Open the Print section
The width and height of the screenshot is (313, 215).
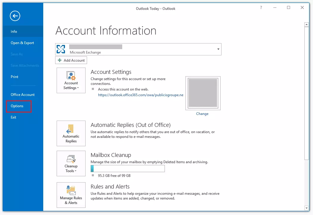14,77
